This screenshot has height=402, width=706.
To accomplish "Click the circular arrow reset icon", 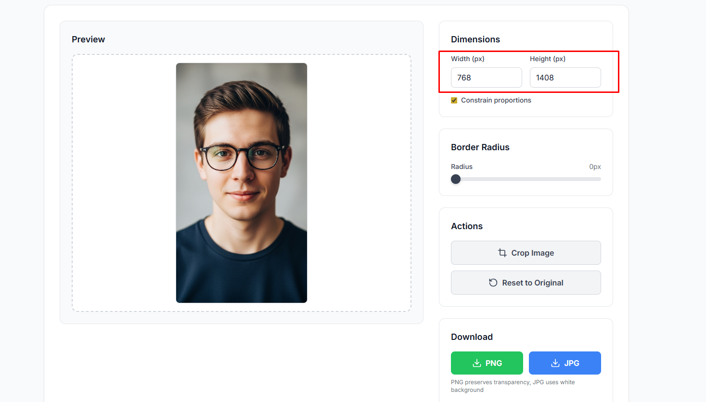I will (493, 283).
